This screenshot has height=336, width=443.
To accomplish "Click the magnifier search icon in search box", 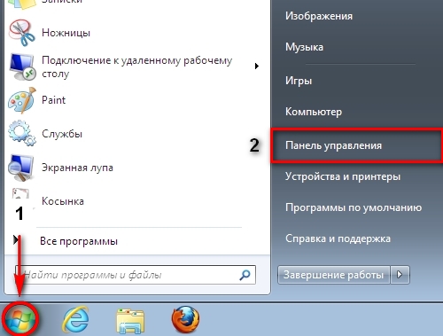I will [x=245, y=275].
